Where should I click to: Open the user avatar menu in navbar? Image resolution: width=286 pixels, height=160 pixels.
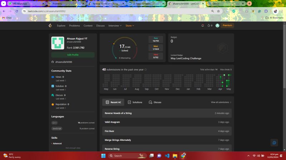[x=217, y=26]
